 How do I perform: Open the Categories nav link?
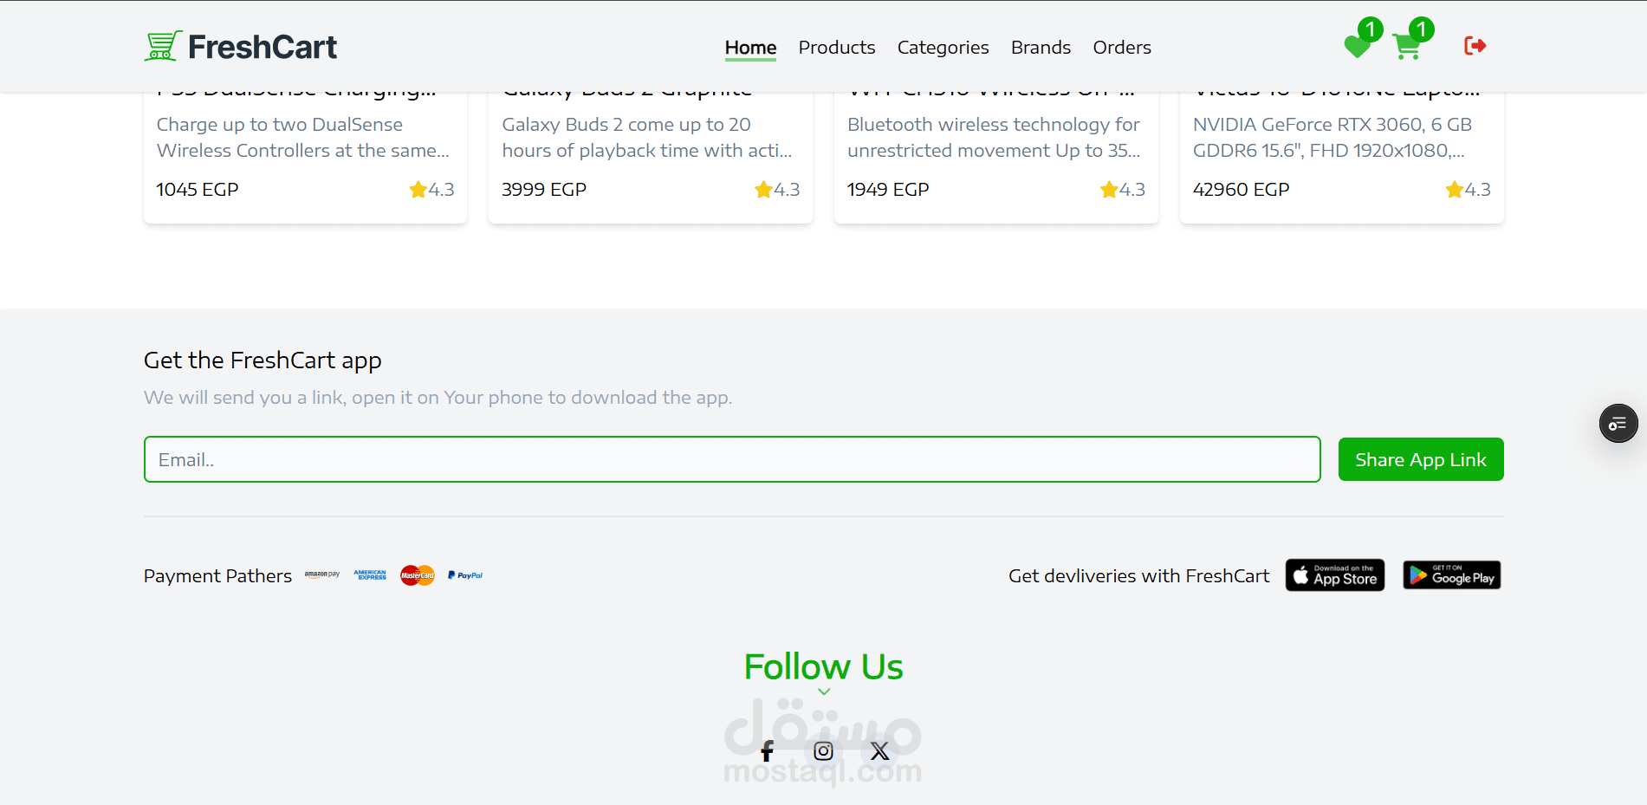(x=943, y=48)
